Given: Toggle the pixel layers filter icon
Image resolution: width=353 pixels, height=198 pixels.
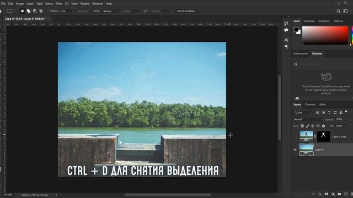Looking at the screenshot, I should pyautogui.click(x=318, y=112).
